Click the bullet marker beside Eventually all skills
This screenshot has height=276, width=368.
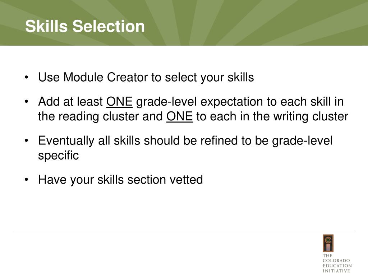[x=26, y=141]
